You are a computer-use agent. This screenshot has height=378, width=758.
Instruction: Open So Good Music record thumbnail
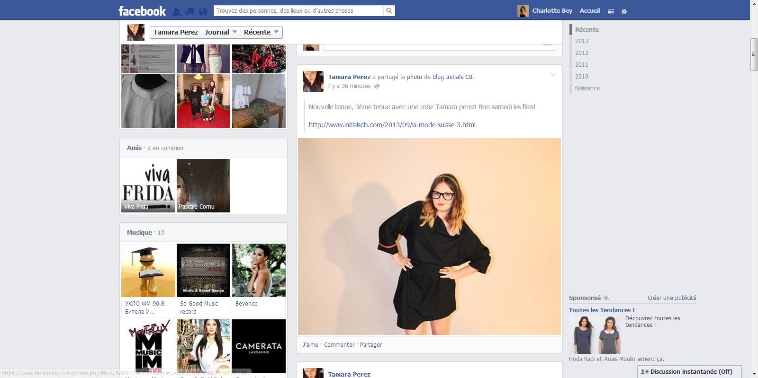coord(203,270)
